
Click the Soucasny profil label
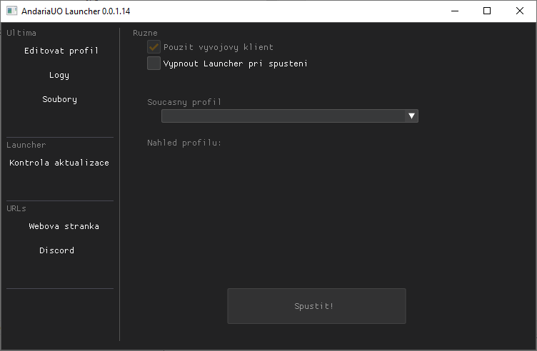point(184,102)
